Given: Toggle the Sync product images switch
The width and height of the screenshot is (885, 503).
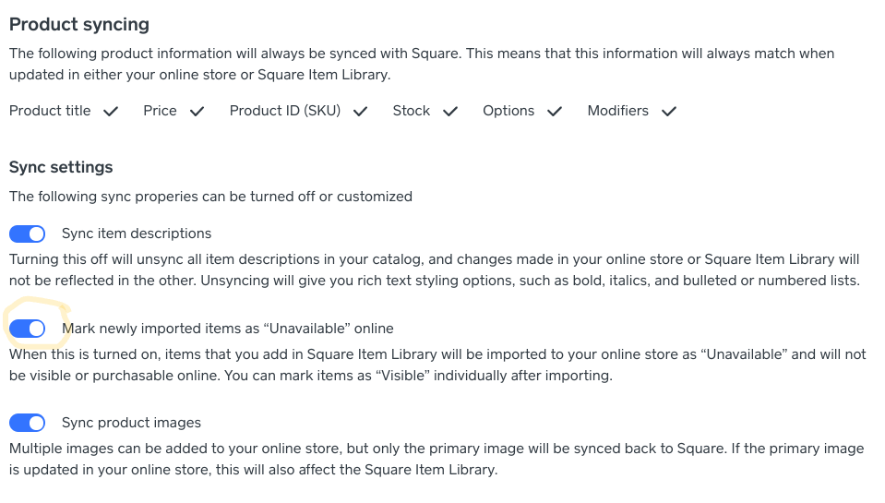Looking at the screenshot, I should tap(28, 423).
